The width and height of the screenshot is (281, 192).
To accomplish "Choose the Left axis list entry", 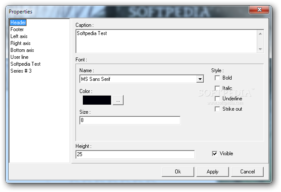I will tap(19, 36).
